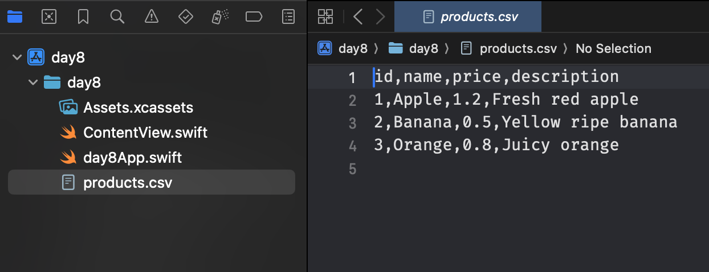Viewport: 709px width, 272px height.
Task: Click day8 folder in the jump bar
Action: pos(423,48)
